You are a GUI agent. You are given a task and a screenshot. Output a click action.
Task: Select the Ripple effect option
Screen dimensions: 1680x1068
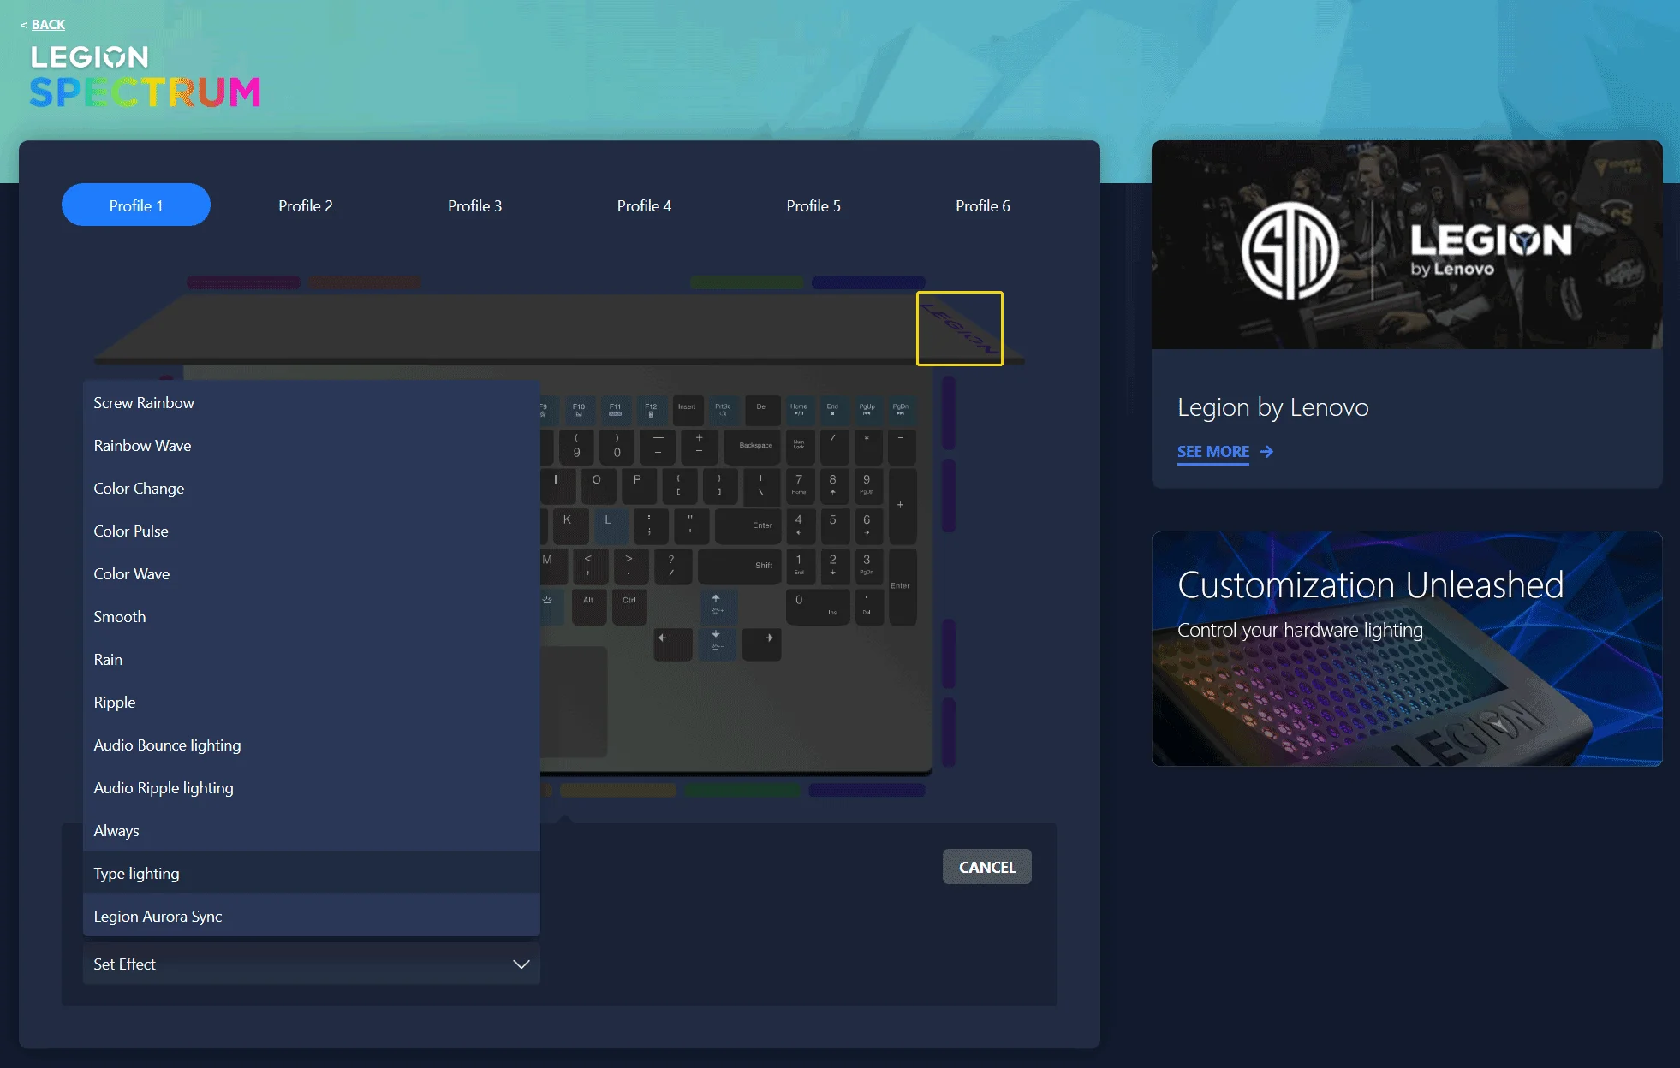(312, 702)
